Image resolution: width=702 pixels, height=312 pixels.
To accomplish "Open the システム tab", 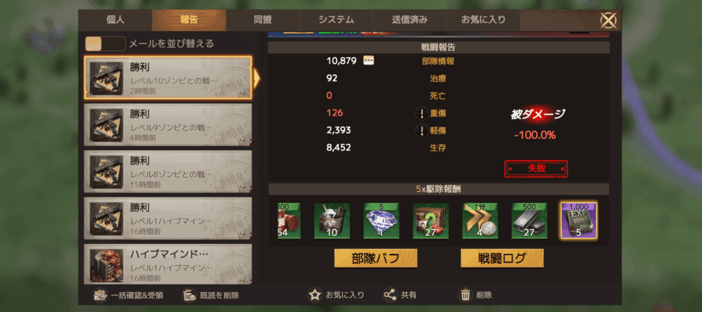I will (x=336, y=20).
